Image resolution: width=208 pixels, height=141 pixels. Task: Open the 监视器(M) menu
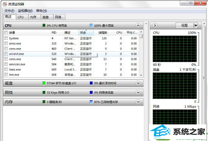coord(25,11)
